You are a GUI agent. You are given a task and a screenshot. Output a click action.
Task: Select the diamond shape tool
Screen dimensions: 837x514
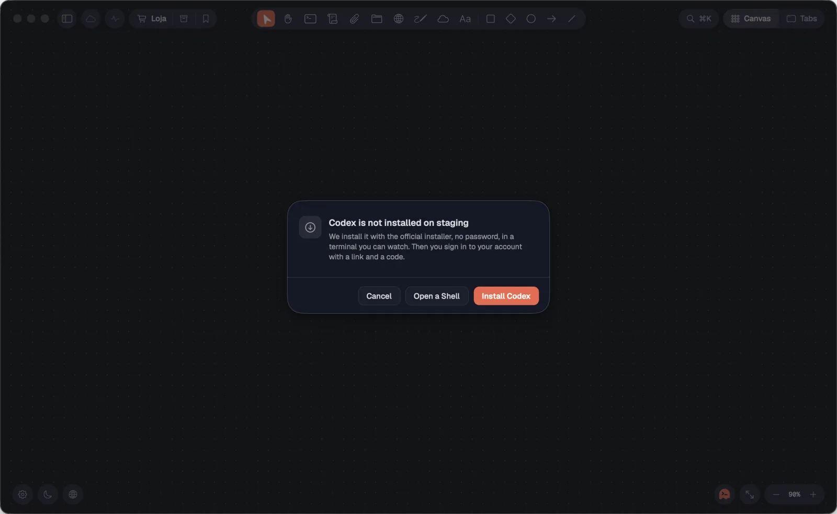pyautogui.click(x=511, y=19)
